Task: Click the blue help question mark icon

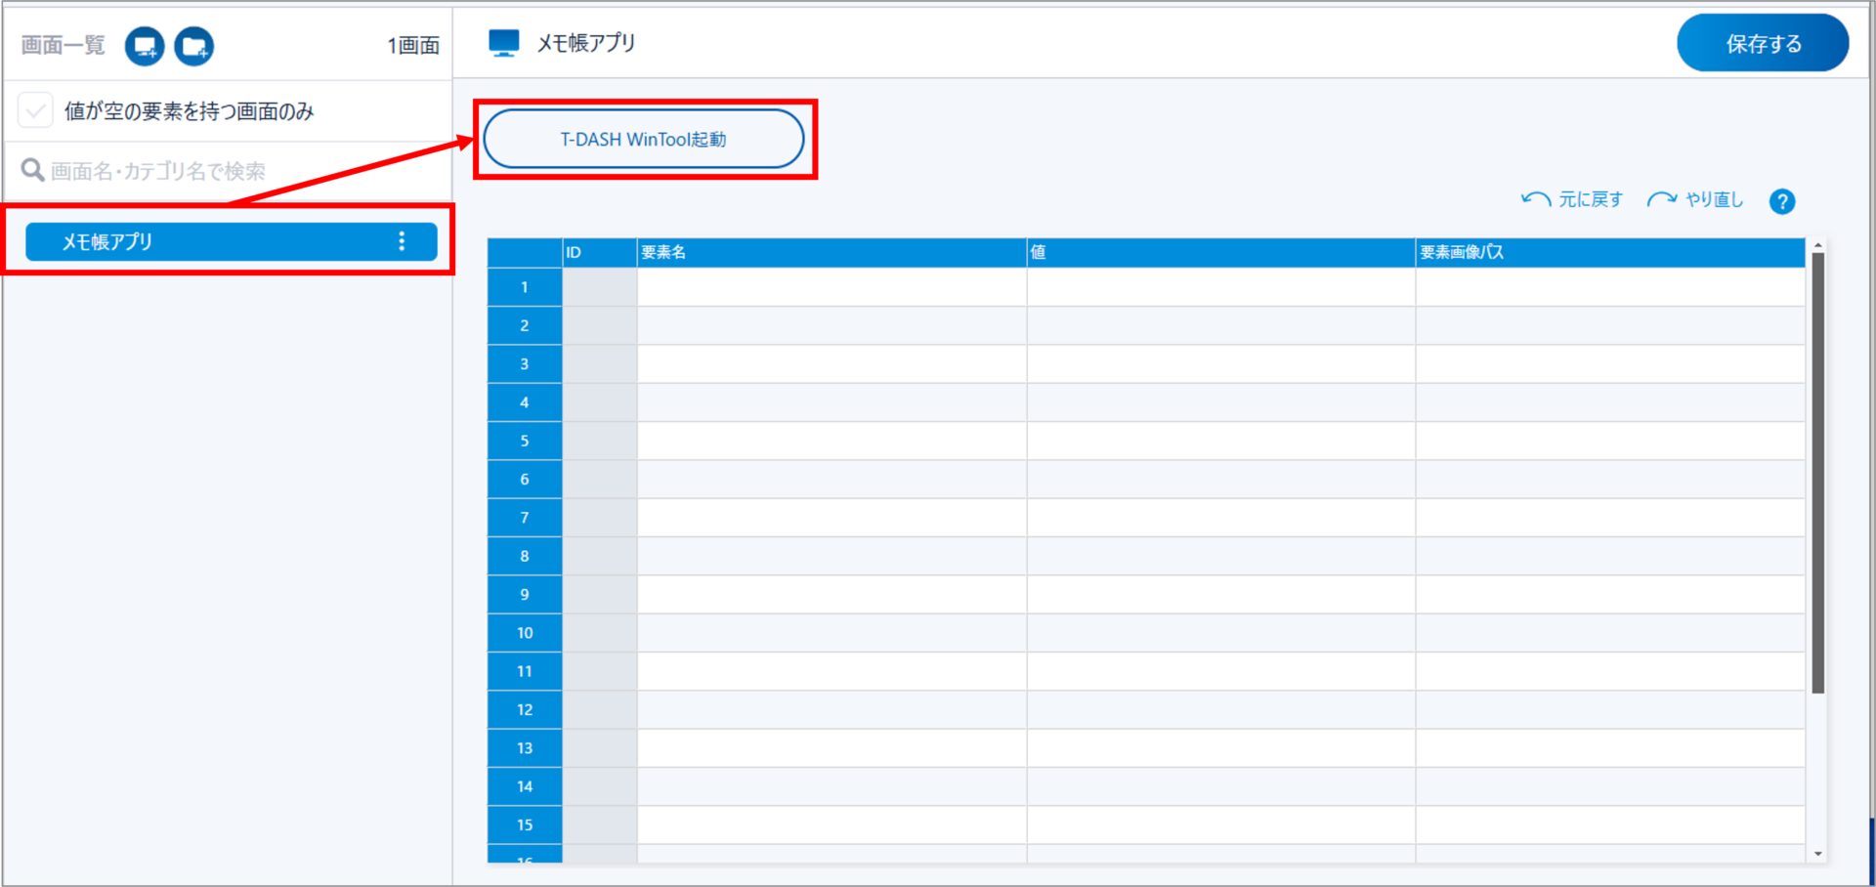Action: (1781, 201)
